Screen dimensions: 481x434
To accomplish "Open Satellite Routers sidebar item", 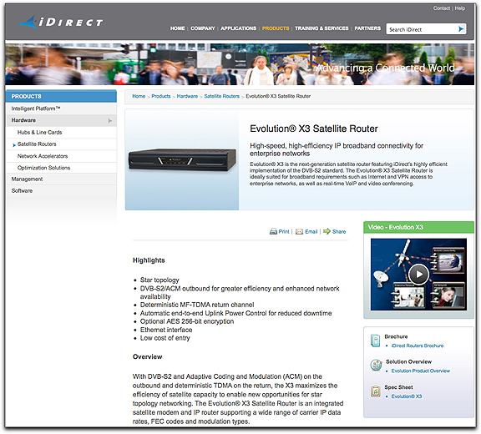I will point(61,144).
